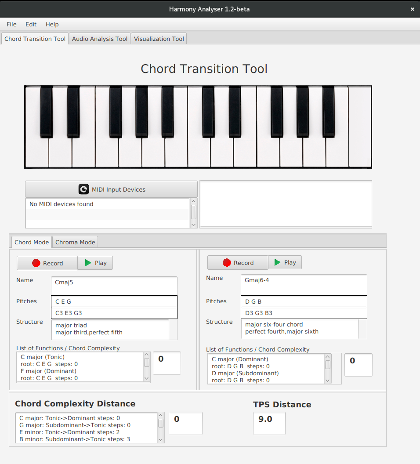Switch to the Visualization Tool tab

[159, 38]
